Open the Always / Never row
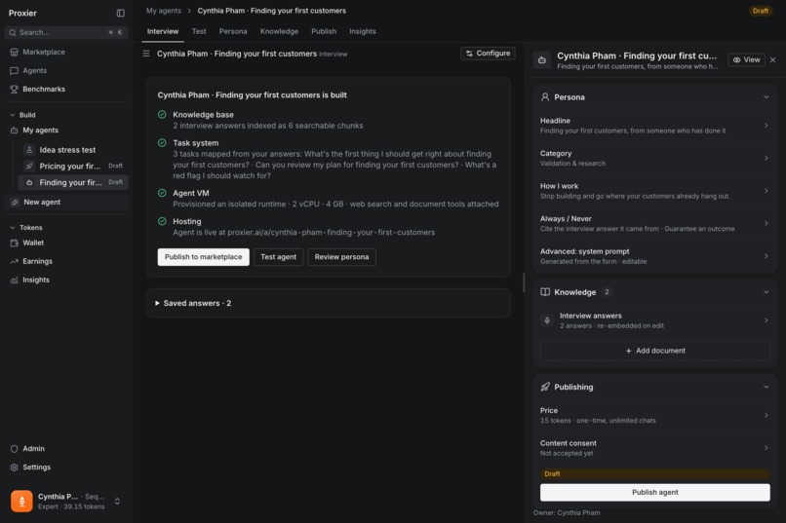This screenshot has height=523, width=786. pos(654,224)
